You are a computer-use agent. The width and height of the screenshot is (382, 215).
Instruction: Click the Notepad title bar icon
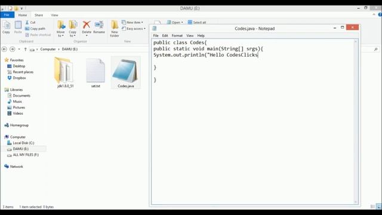click(x=155, y=29)
